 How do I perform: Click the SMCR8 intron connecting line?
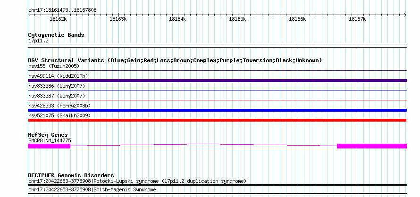click(x=203, y=145)
